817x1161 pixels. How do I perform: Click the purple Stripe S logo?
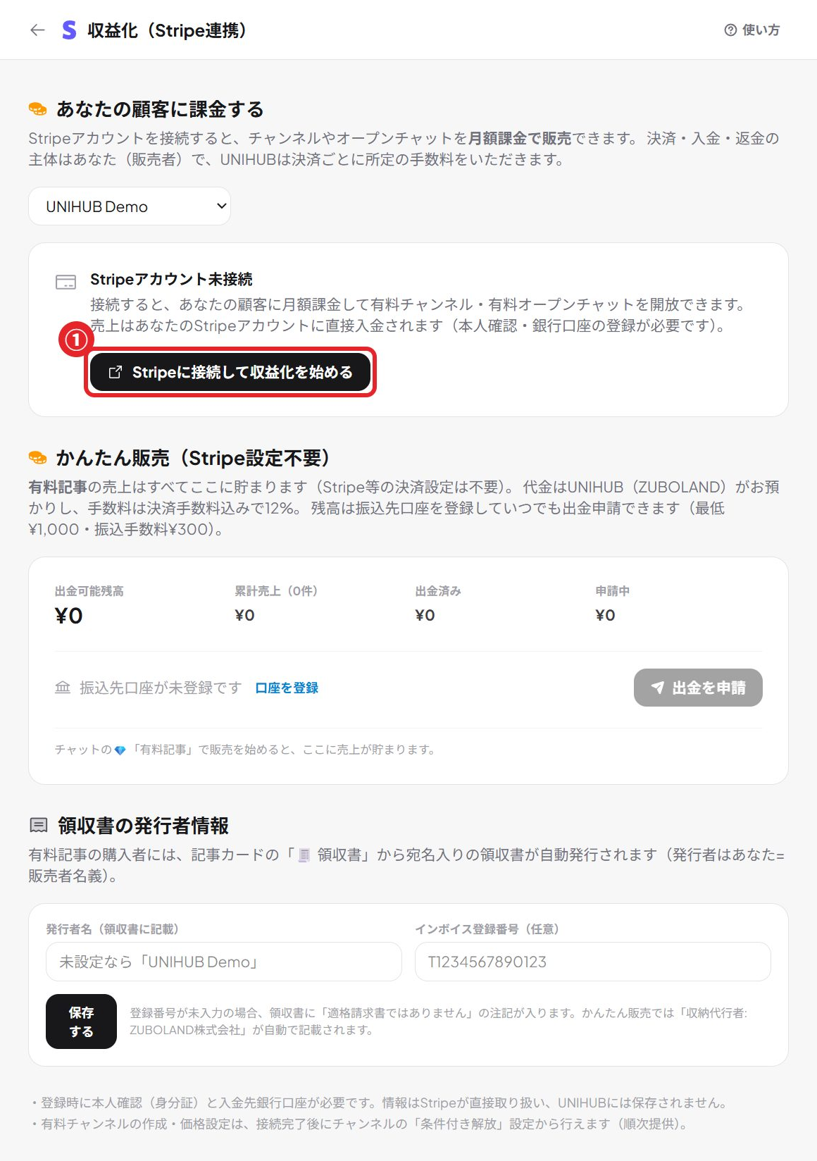coord(69,30)
